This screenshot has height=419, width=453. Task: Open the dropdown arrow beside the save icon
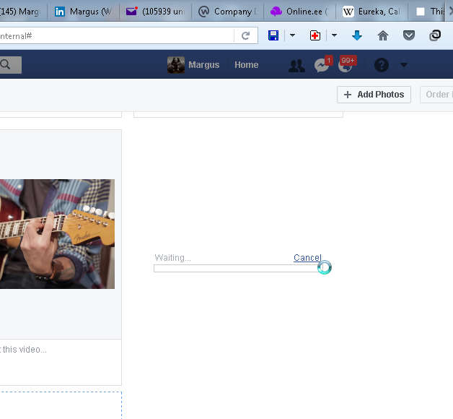coord(292,35)
